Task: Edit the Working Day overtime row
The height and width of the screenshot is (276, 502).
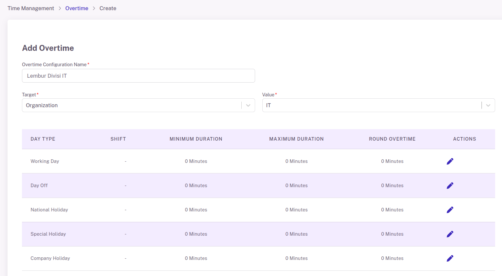Action: click(x=450, y=161)
